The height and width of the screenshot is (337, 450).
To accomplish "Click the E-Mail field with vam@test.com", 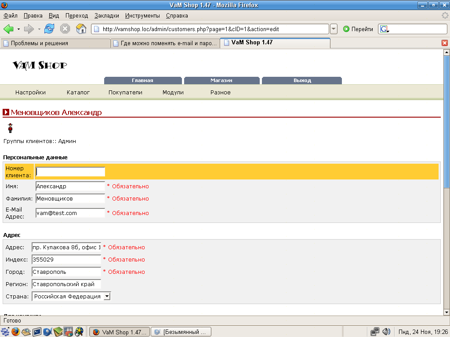I will (x=70, y=213).
